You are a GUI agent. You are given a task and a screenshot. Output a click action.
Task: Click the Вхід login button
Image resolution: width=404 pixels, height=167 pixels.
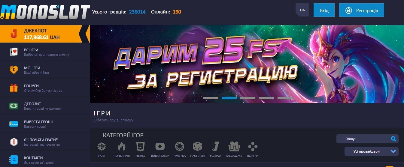[x=324, y=10]
